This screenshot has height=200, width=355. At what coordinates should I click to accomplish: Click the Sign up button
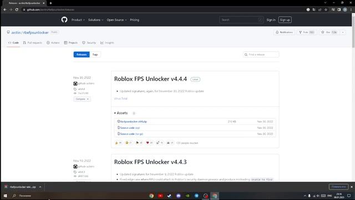coord(285,20)
